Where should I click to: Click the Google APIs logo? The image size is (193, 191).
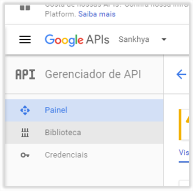click(77, 40)
